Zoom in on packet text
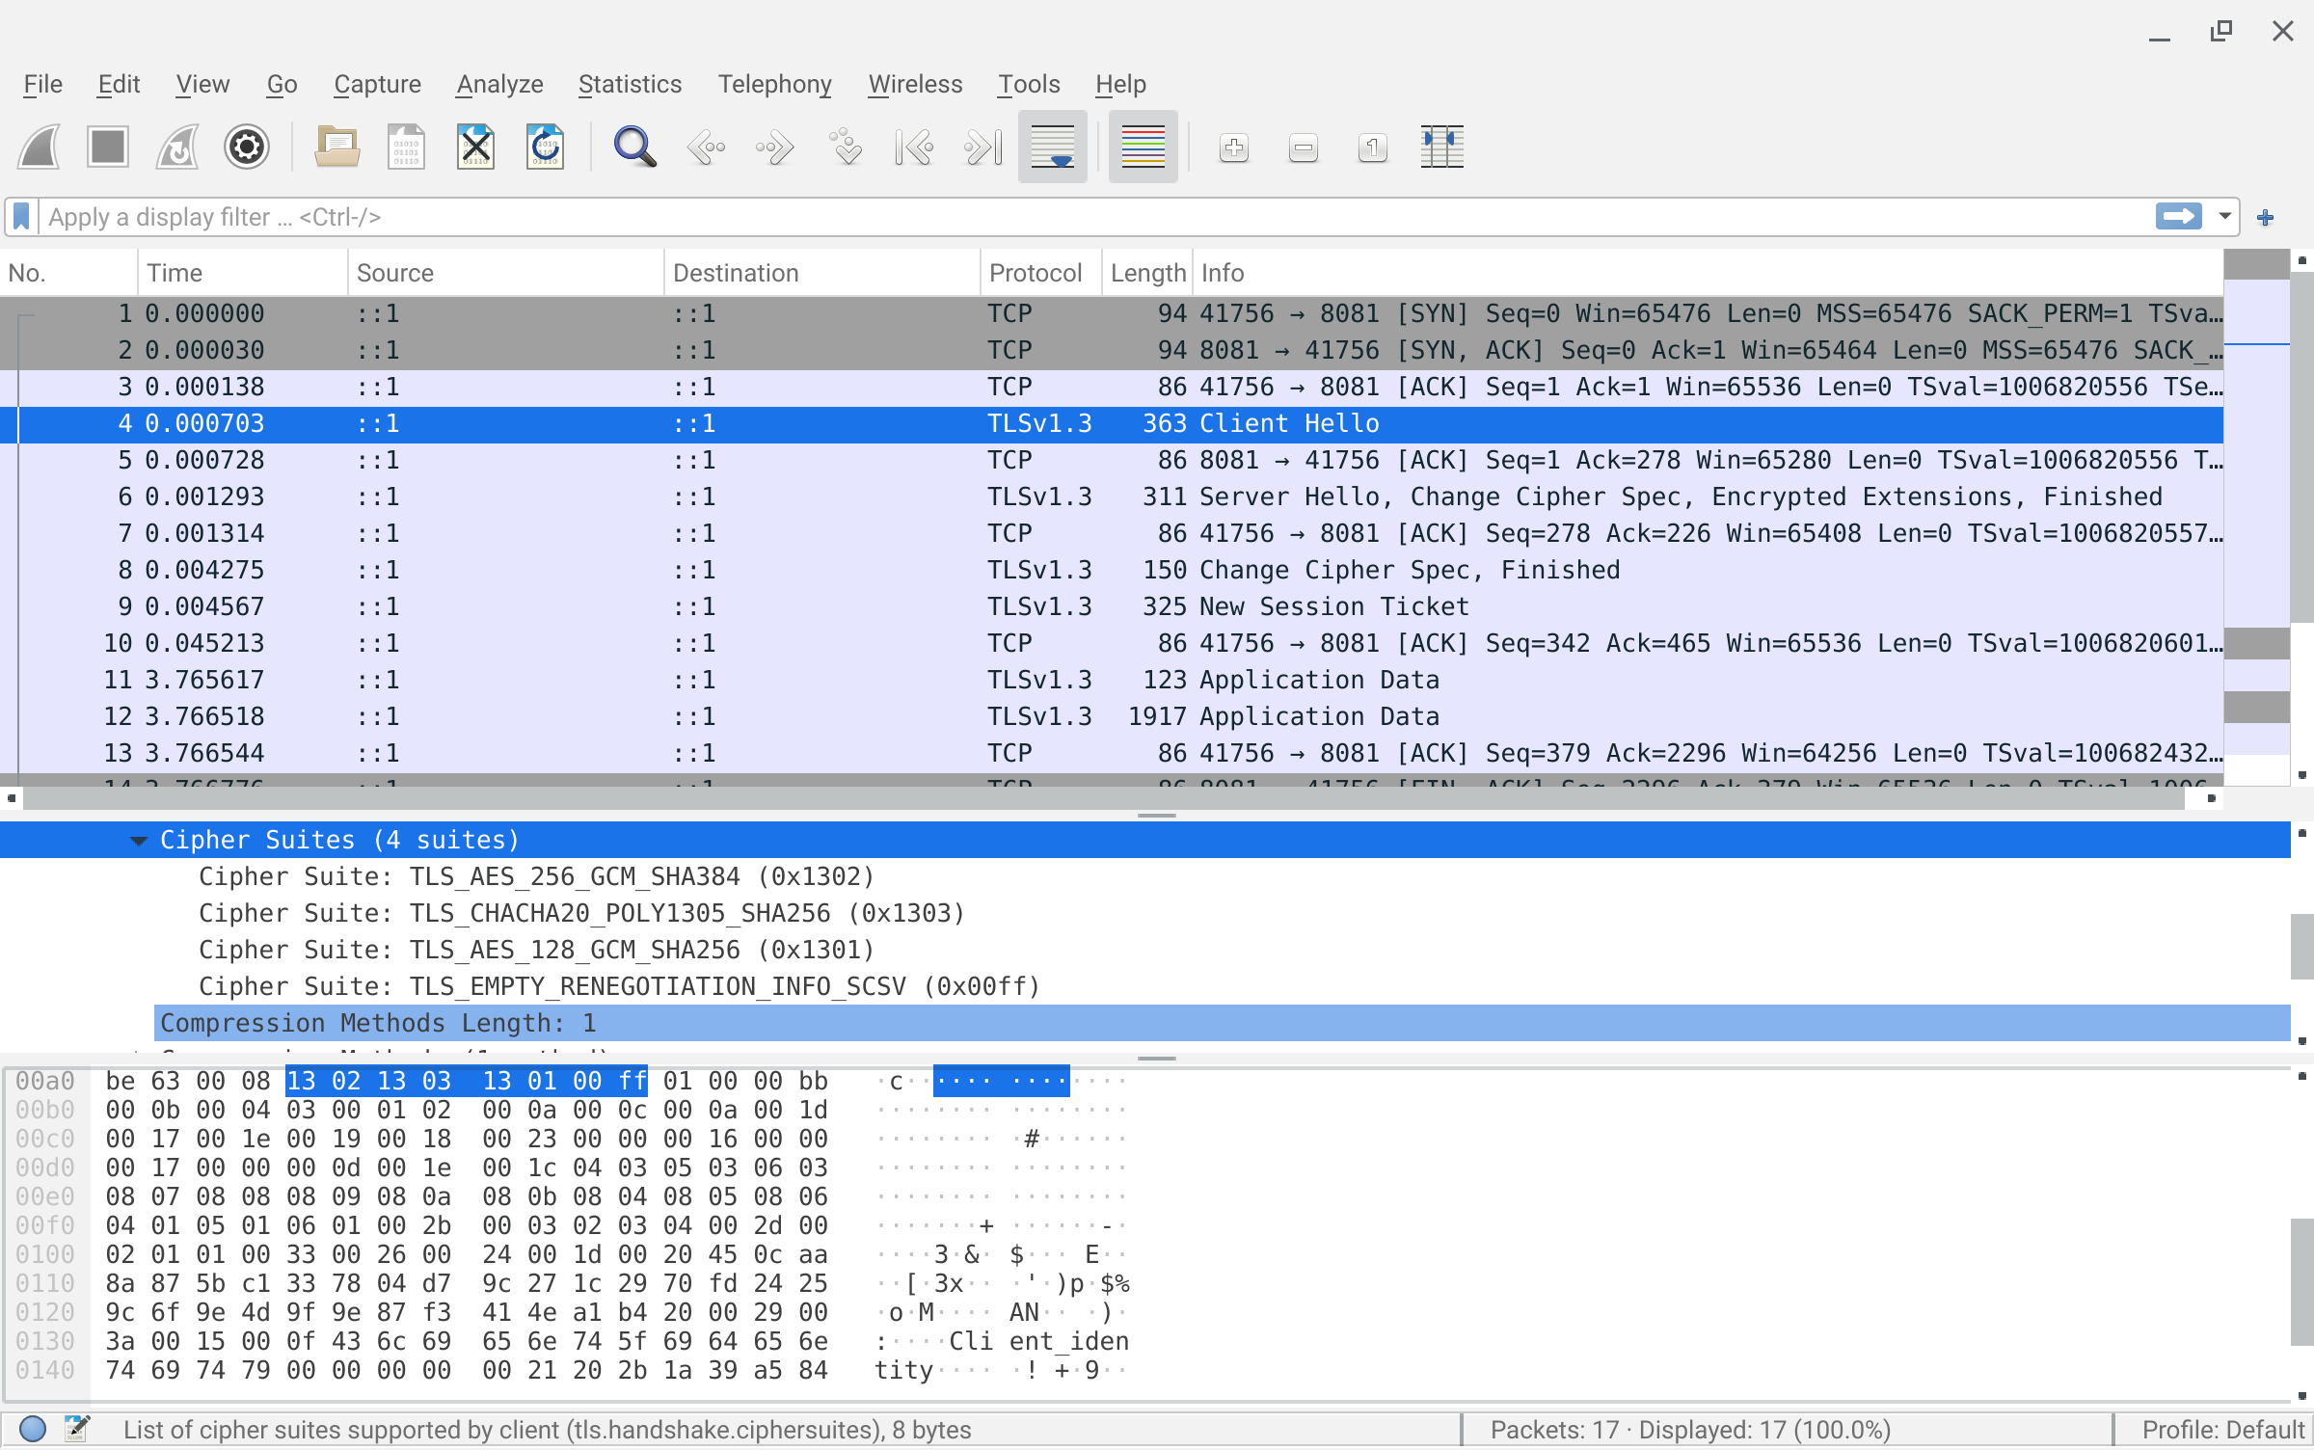The image size is (2314, 1450). 1233,148
